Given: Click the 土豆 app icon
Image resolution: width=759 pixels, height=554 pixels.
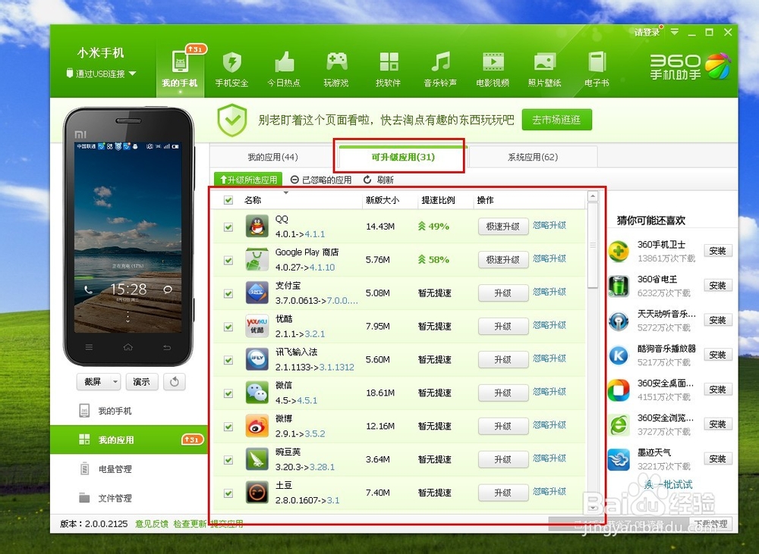Looking at the screenshot, I should (257, 493).
